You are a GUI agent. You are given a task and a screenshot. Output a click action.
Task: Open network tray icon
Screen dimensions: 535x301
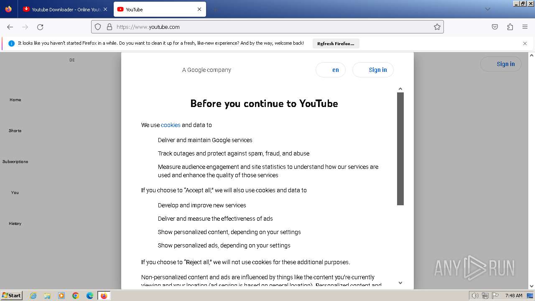485,296
